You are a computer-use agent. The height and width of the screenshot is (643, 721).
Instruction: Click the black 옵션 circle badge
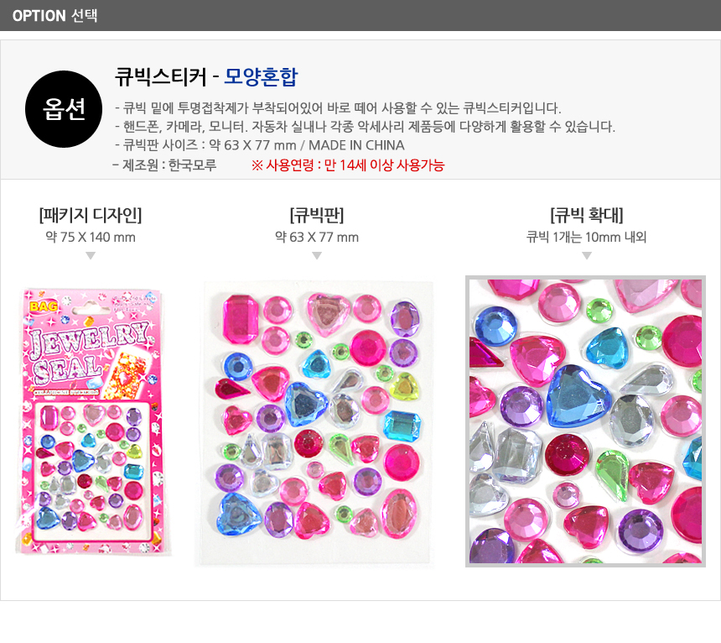click(x=64, y=109)
